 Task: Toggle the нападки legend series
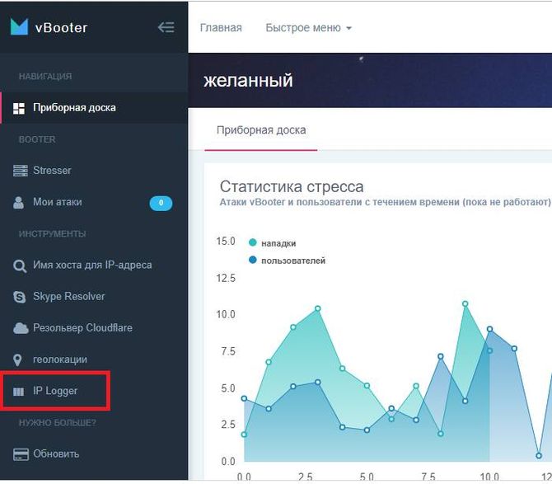coord(272,243)
